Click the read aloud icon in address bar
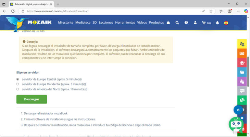 tap(204, 11)
